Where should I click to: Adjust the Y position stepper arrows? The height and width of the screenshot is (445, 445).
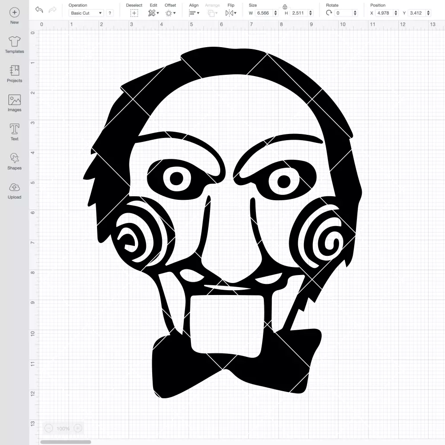(x=429, y=13)
